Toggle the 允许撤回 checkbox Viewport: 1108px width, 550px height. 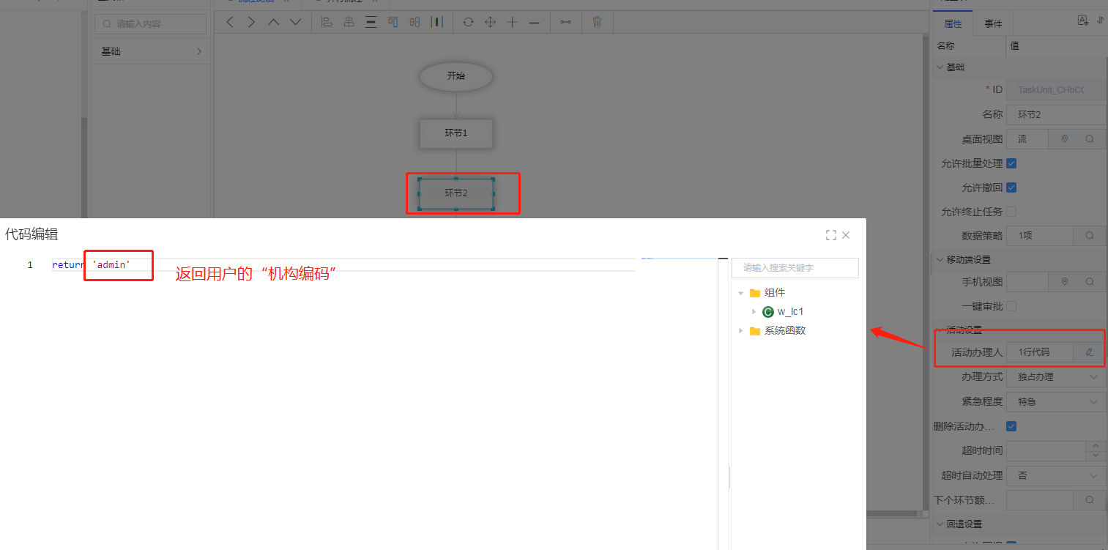[1011, 187]
